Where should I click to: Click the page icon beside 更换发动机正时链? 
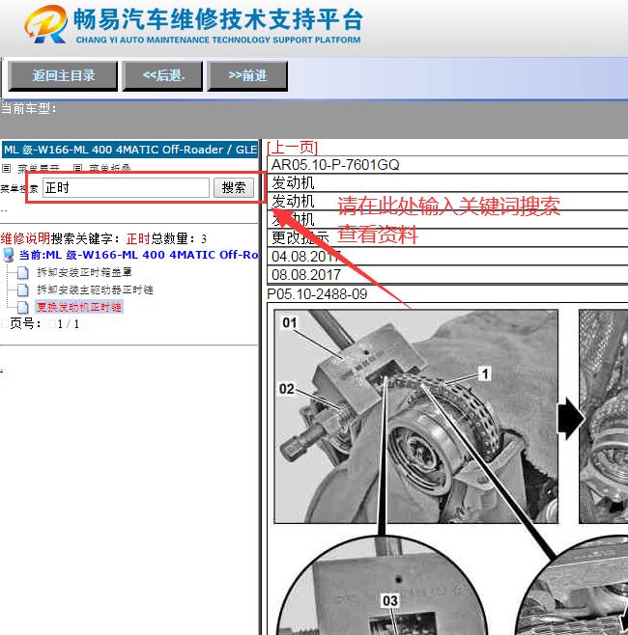23,308
